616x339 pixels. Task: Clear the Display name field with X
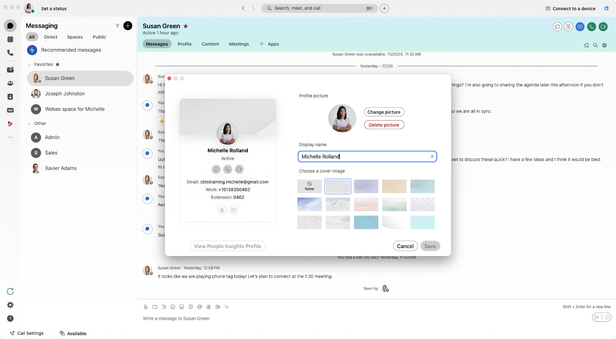(432, 156)
